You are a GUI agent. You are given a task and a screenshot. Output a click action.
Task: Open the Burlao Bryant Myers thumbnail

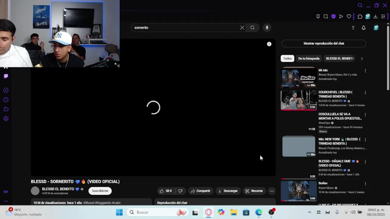(299, 191)
